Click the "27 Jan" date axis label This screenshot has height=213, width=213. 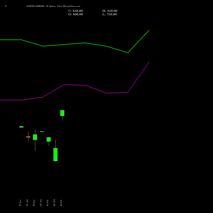(x=20, y=203)
